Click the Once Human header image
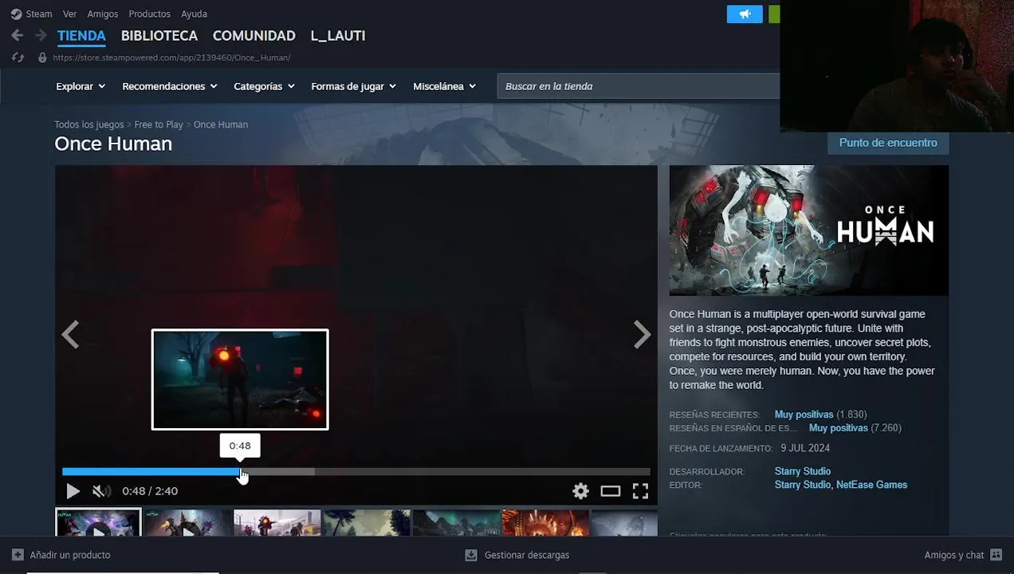The height and width of the screenshot is (574, 1014). [x=809, y=230]
